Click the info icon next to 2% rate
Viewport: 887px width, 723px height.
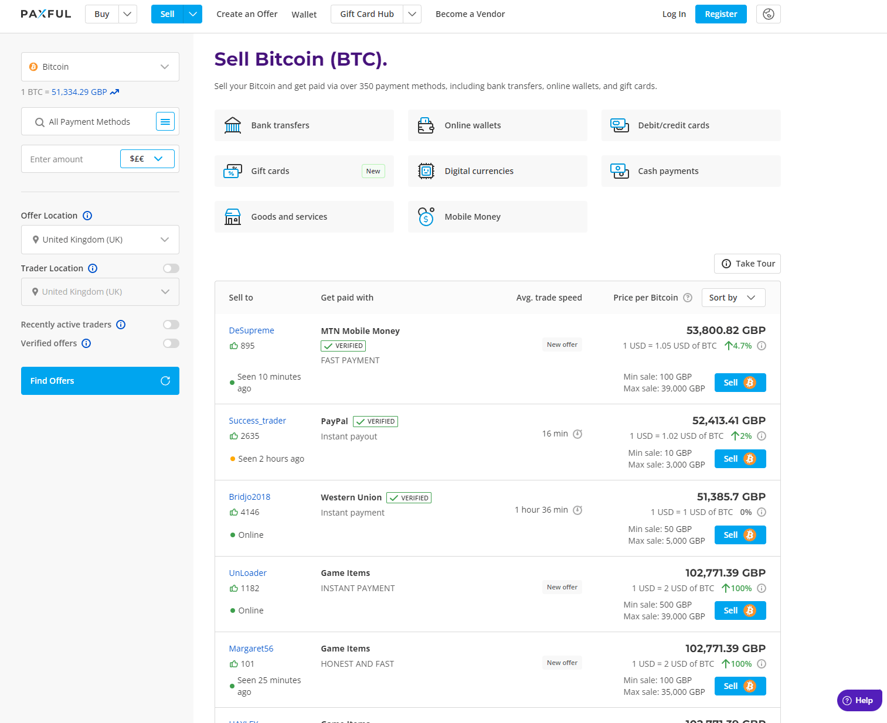[762, 436]
